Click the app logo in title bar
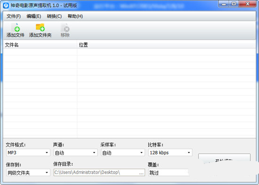The image size is (259, 185). (x=6, y=6)
